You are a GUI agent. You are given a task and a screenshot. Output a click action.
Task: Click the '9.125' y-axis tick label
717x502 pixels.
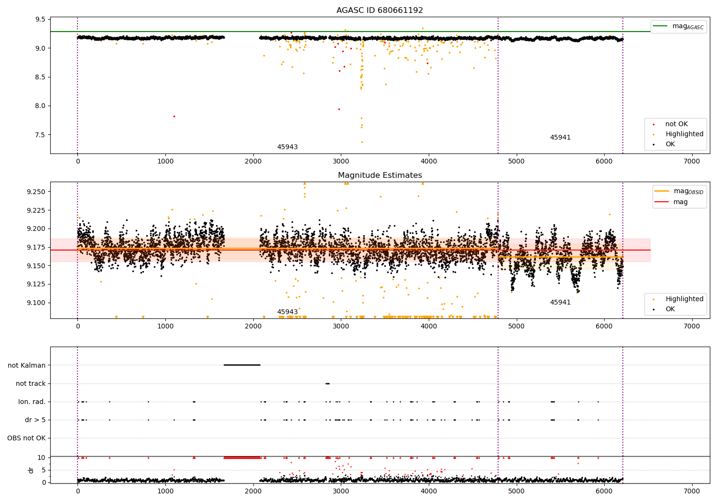(37, 284)
